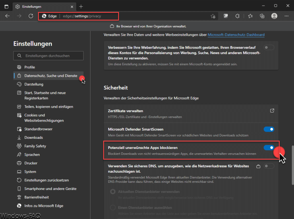Image resolution: width=294 pixels, height=219 pixels.
Task: Open the user profile avatar
Action: point(274,16)
